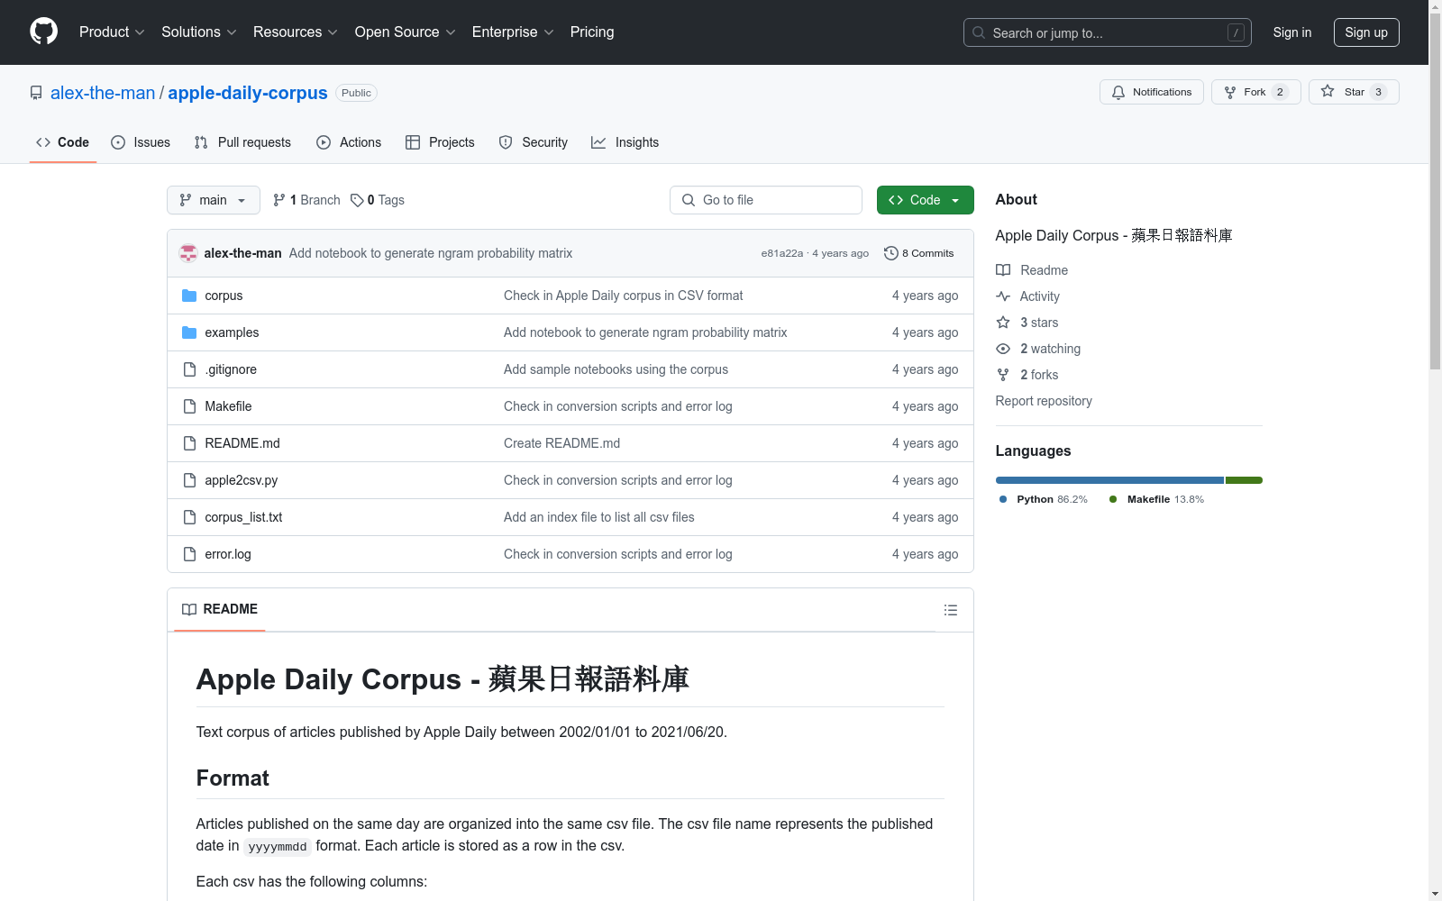Click the Makefile 13.8% language label
The height and width of the screenshot is (901, 1442).
(1156, 499)
